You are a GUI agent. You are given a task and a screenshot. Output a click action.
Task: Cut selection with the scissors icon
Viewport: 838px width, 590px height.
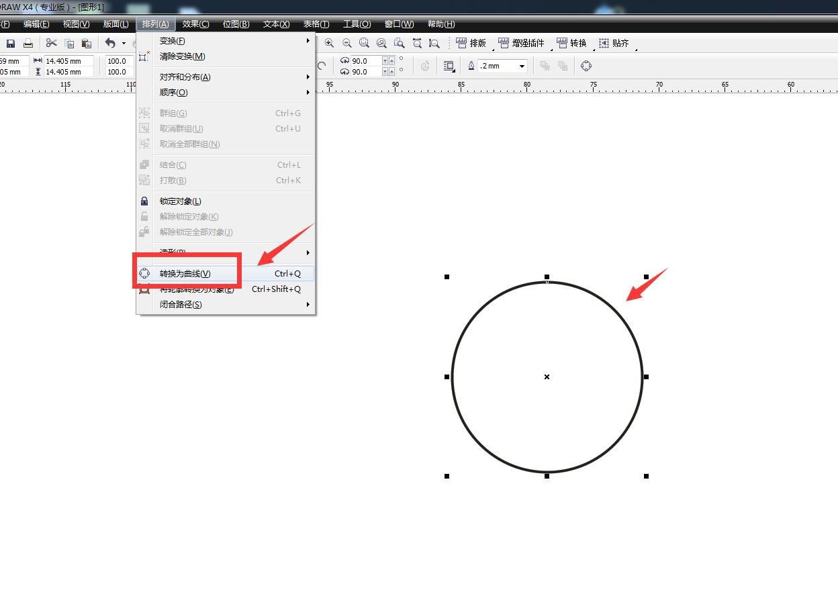click(51, 44)
